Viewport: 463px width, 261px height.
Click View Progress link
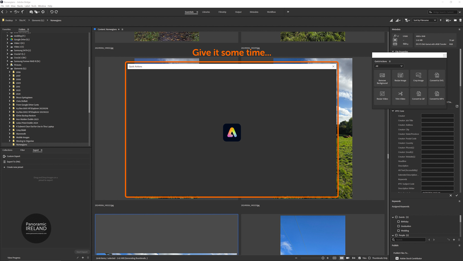14,258
